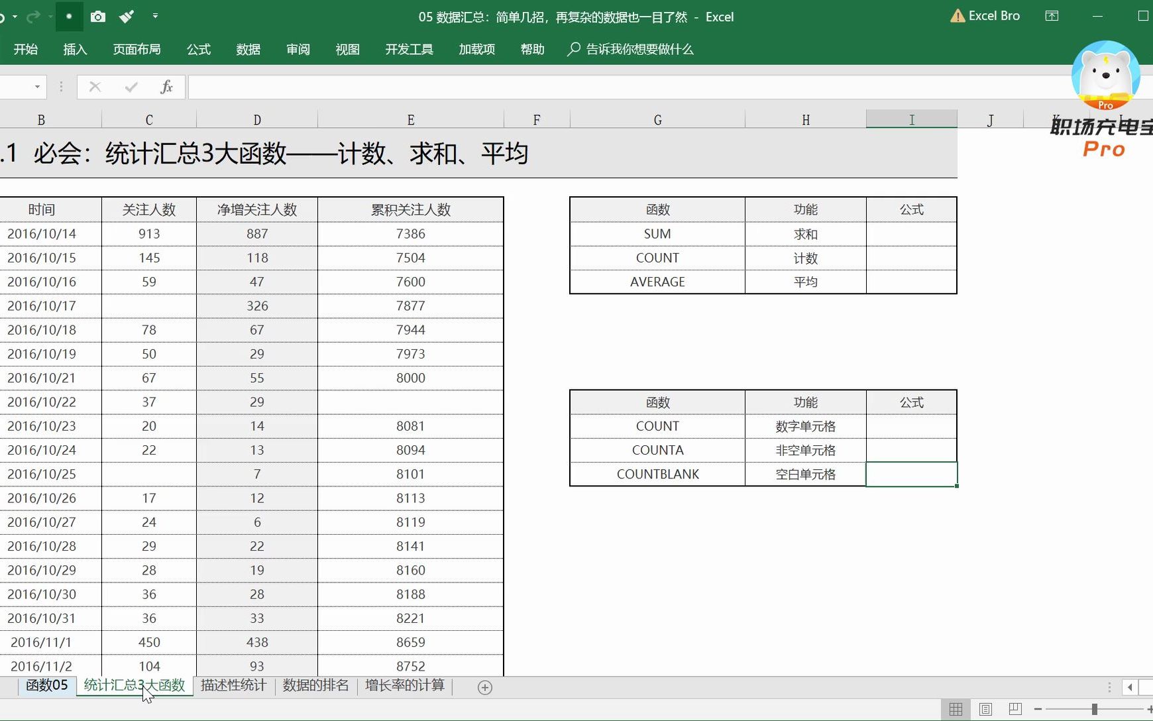Open the Name Box dropdown arrow

click(x=38, y=87)
